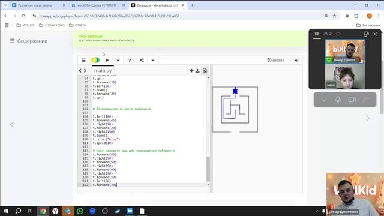The width and height of the screenshot is (384, 216).
Task: Run the code with the play button
Action: tap(107, 60)
